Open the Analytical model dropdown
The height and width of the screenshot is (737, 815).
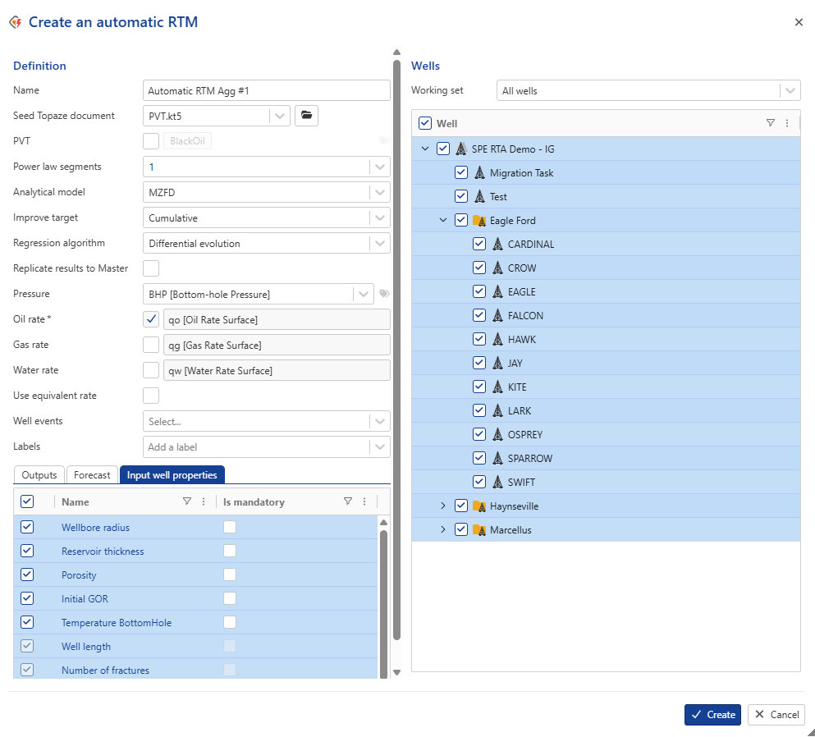pyautogui.click(x=379, y=192)
